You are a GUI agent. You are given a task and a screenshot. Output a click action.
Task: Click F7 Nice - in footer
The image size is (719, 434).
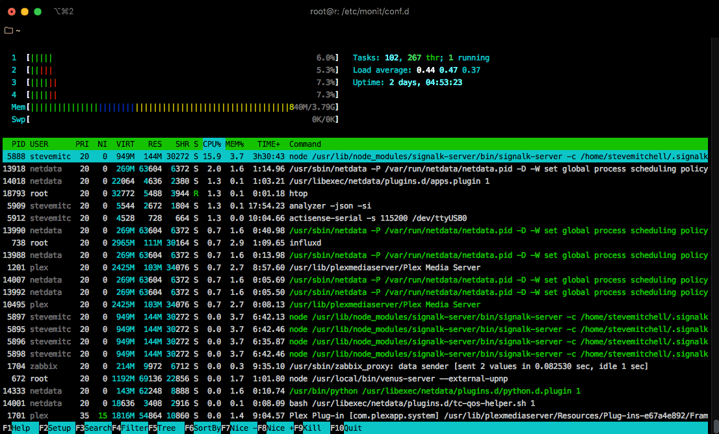[x=239, y=428]
